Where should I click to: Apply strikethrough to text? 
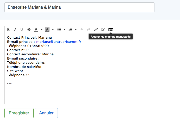(x=29, y=30)
